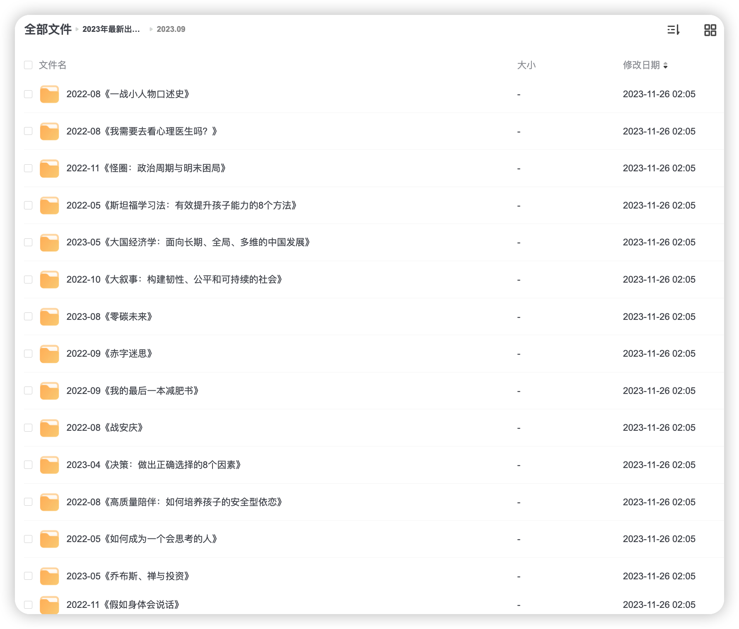Click the 大小 column header
The width and height of the screenshot is (739, 629).
(x=526, y=65)
